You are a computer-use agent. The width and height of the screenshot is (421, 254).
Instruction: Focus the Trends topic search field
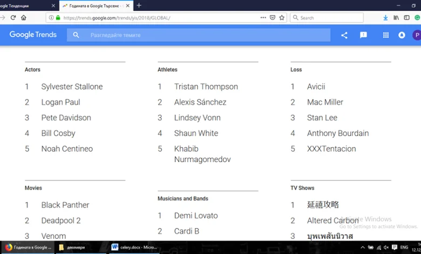tap(199, 35)
